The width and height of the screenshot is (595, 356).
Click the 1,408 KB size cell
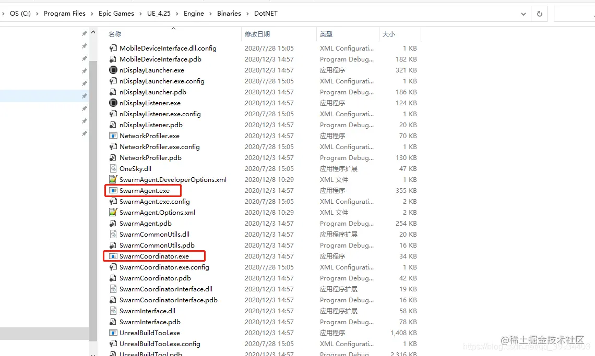403,333
